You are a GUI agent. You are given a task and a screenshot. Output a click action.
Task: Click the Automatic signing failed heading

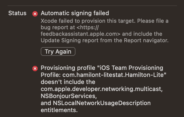coord(75,13)
